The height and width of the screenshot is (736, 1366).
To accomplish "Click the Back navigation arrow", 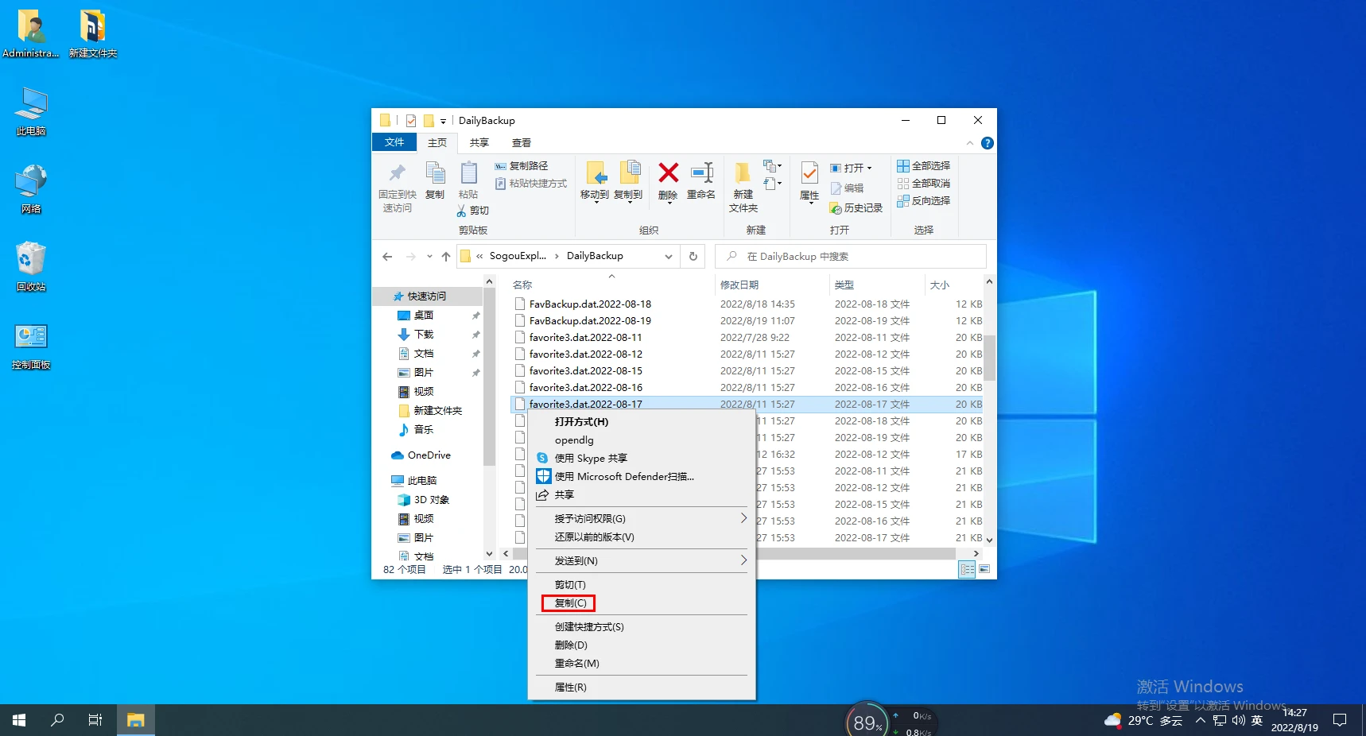I will click(x=387, y=257).
